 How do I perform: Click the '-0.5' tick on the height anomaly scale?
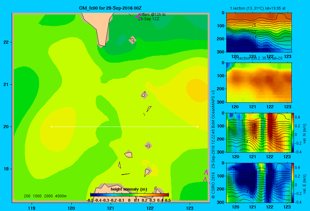[x=90, y=200]
